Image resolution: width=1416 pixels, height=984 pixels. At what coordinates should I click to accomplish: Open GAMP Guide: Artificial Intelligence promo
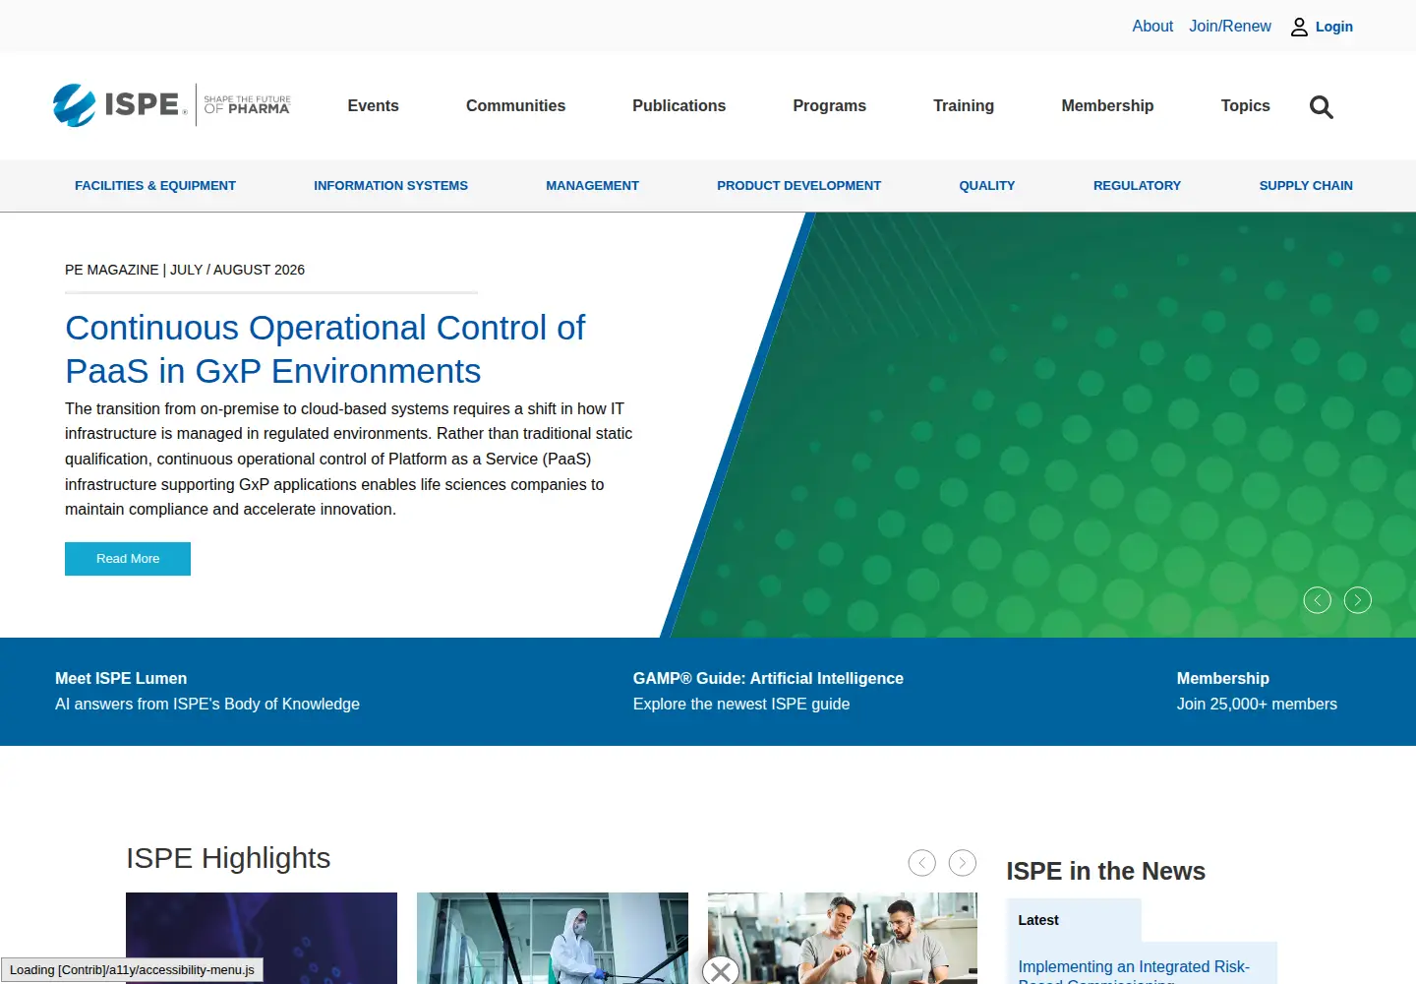tap(768, 692)
